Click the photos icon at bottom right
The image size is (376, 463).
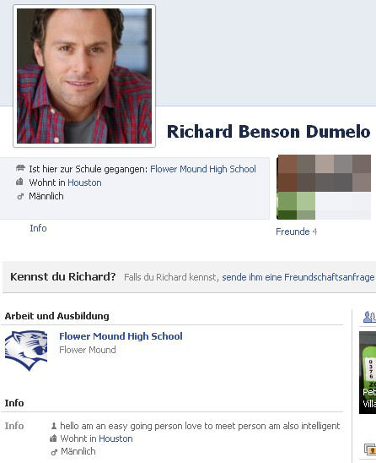(370, 449)
